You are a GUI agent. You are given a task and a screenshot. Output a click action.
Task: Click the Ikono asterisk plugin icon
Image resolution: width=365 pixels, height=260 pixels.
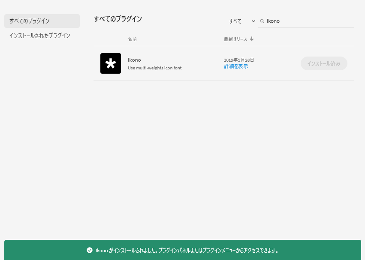pos(111,63)
